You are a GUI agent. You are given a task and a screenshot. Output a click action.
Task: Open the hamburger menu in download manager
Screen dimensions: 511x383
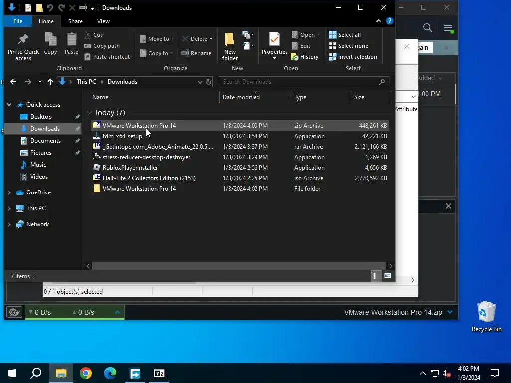449,28
